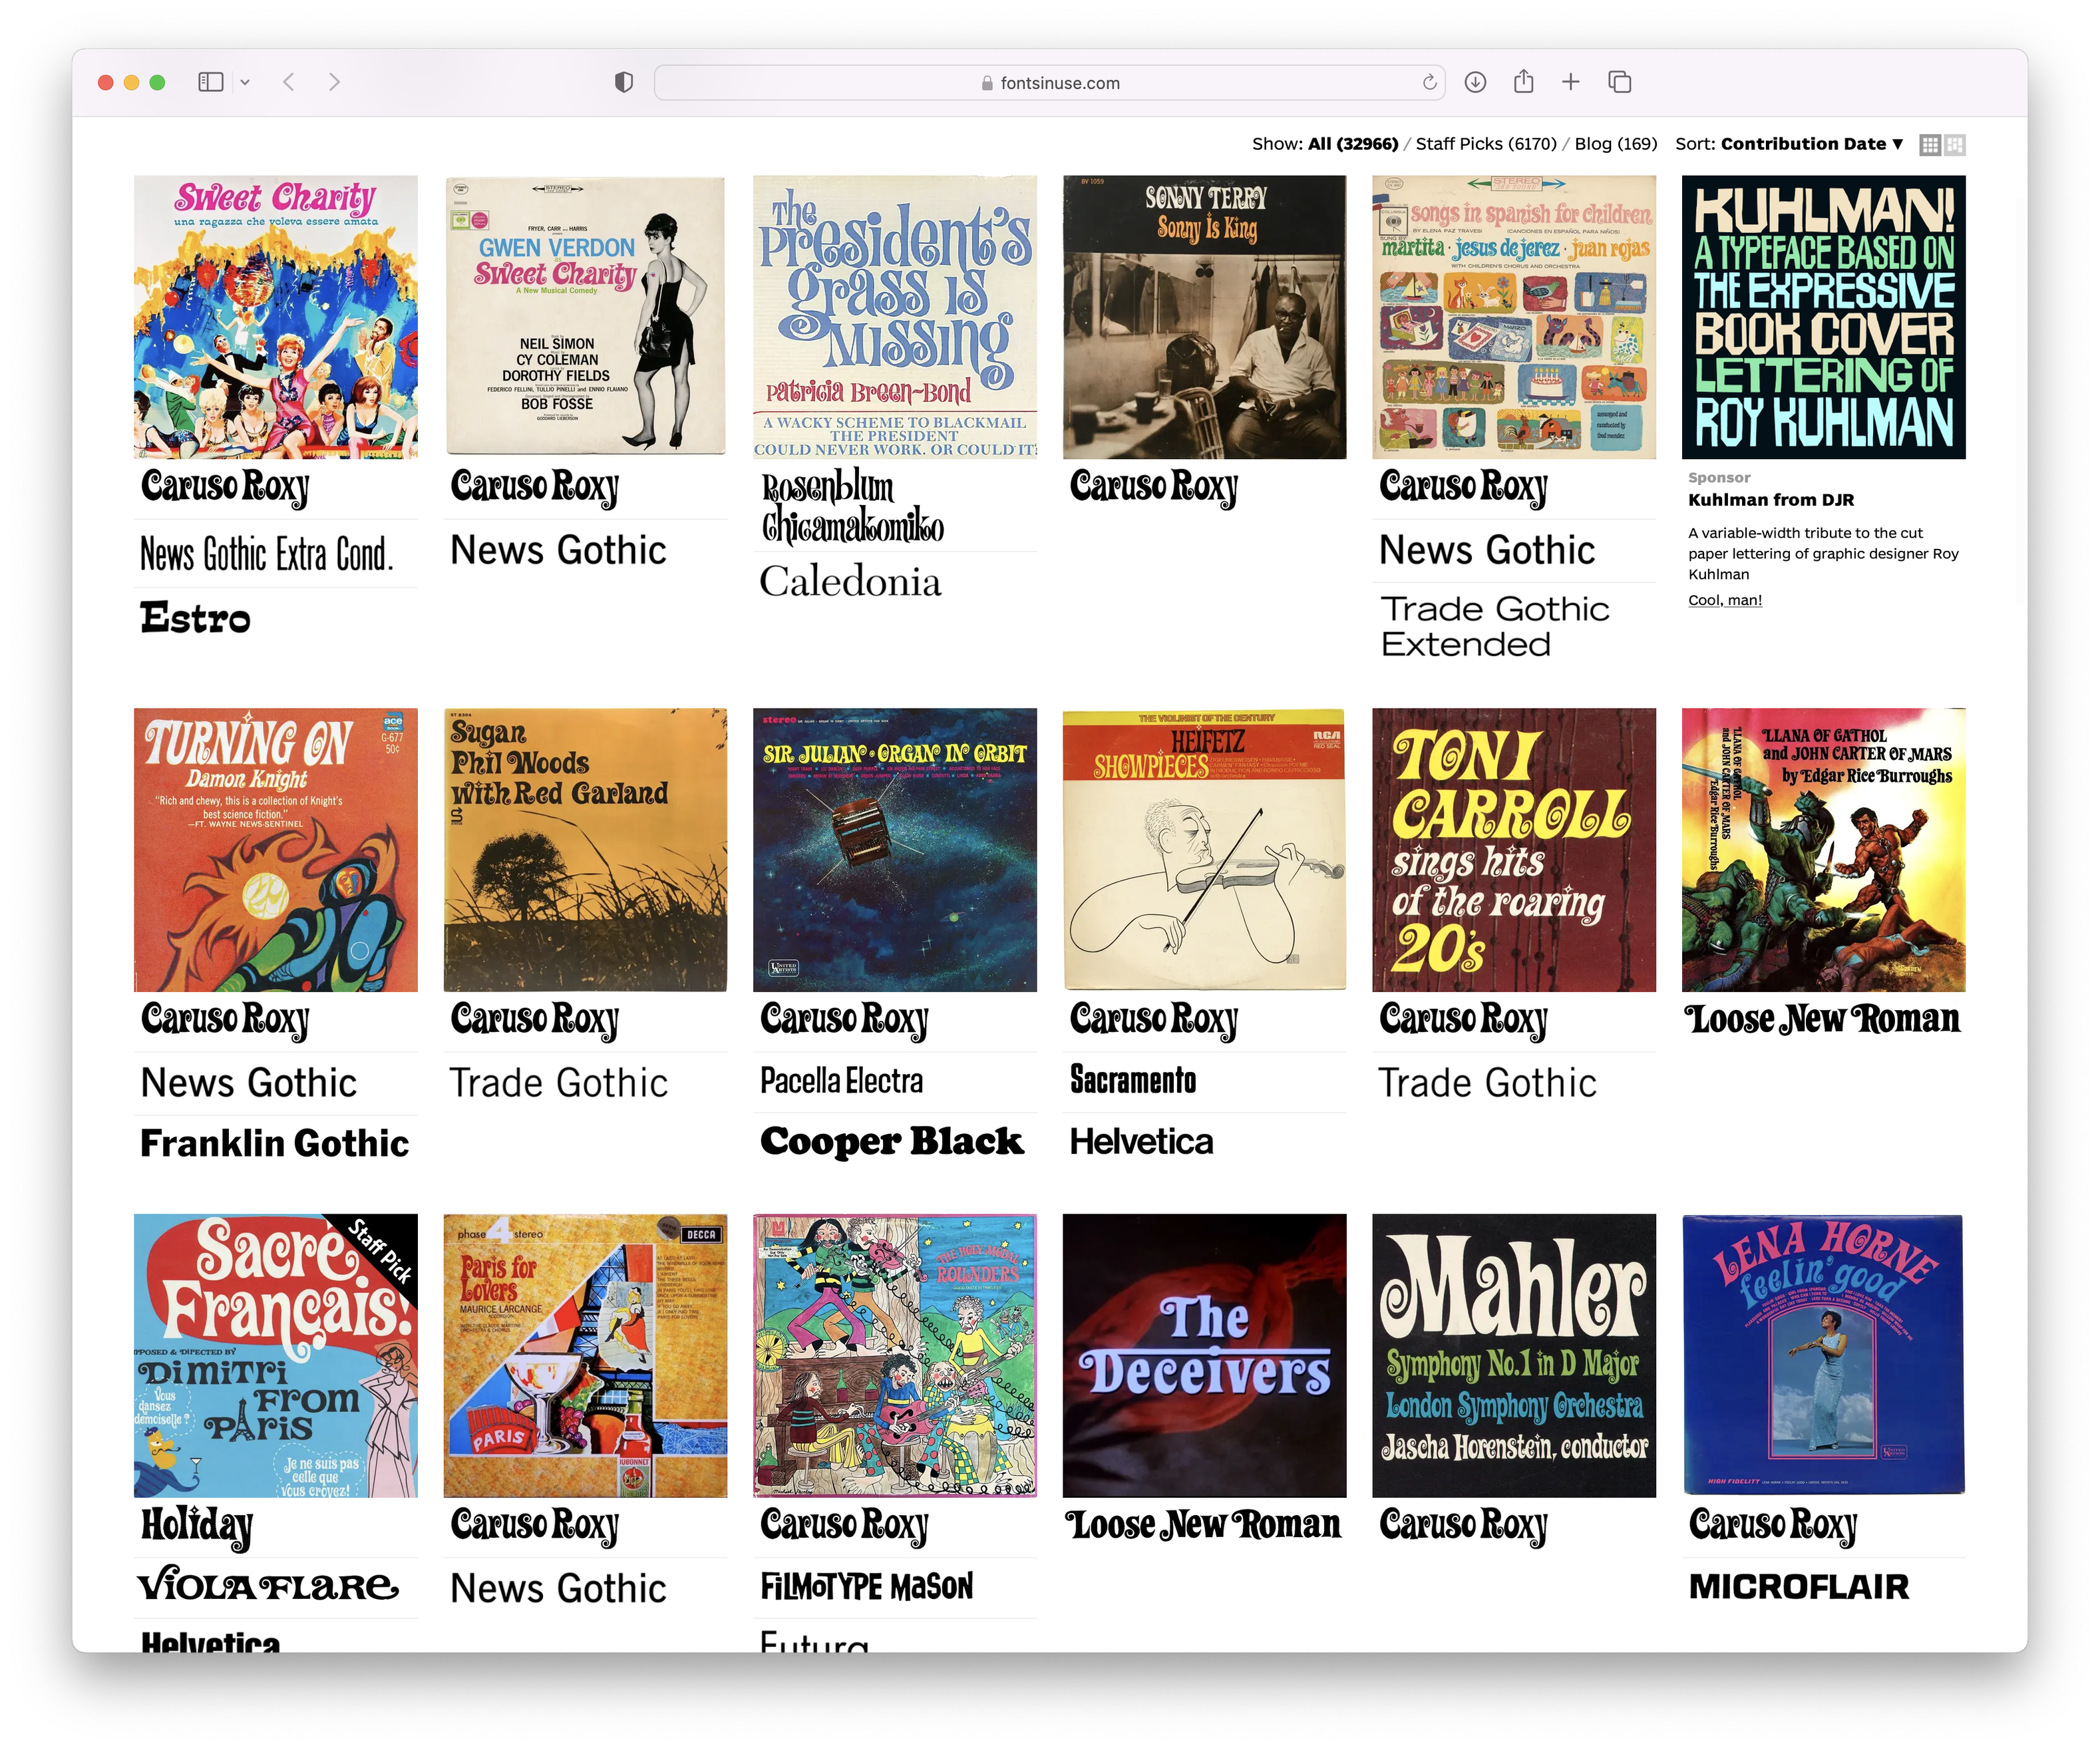Open the Microflair font link
Screen dimensions: 2100x1748
1799,1587
